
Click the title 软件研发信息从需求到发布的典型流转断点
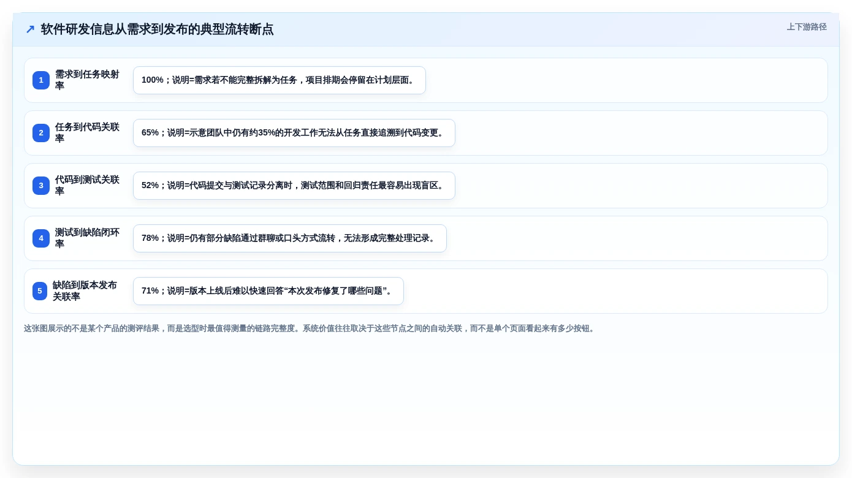pyautogui.click(x=157, y=29)
